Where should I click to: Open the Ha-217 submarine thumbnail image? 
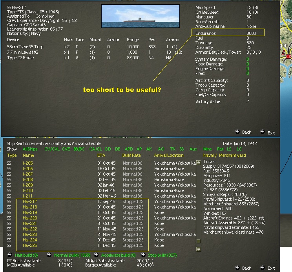141,16
